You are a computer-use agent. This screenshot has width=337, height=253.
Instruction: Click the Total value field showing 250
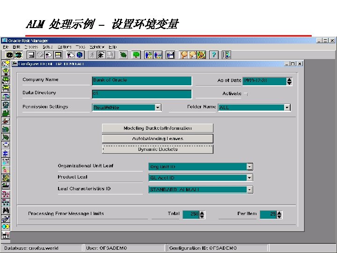point(191,215)
